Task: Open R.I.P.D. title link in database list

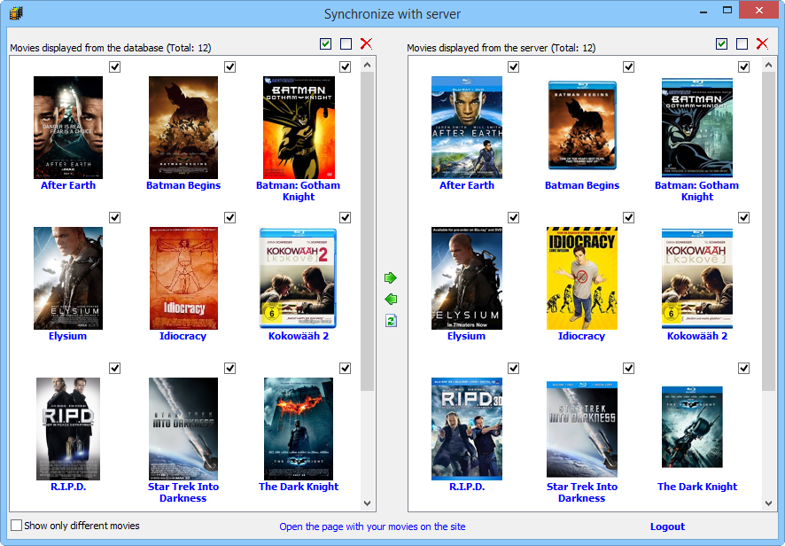Action: coord(68,487)
